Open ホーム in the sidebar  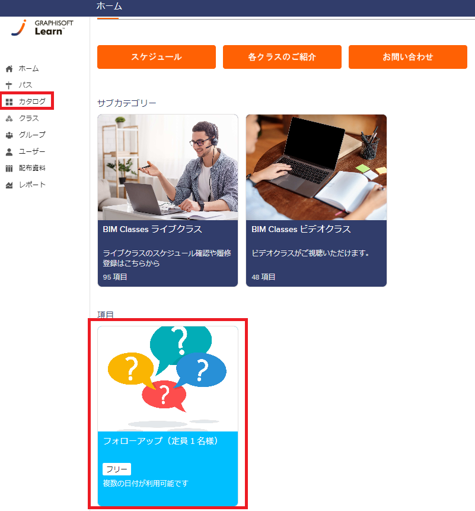(x=28, y=68)
